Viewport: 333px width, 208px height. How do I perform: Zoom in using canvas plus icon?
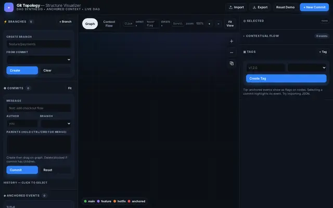tap(232, 41)
